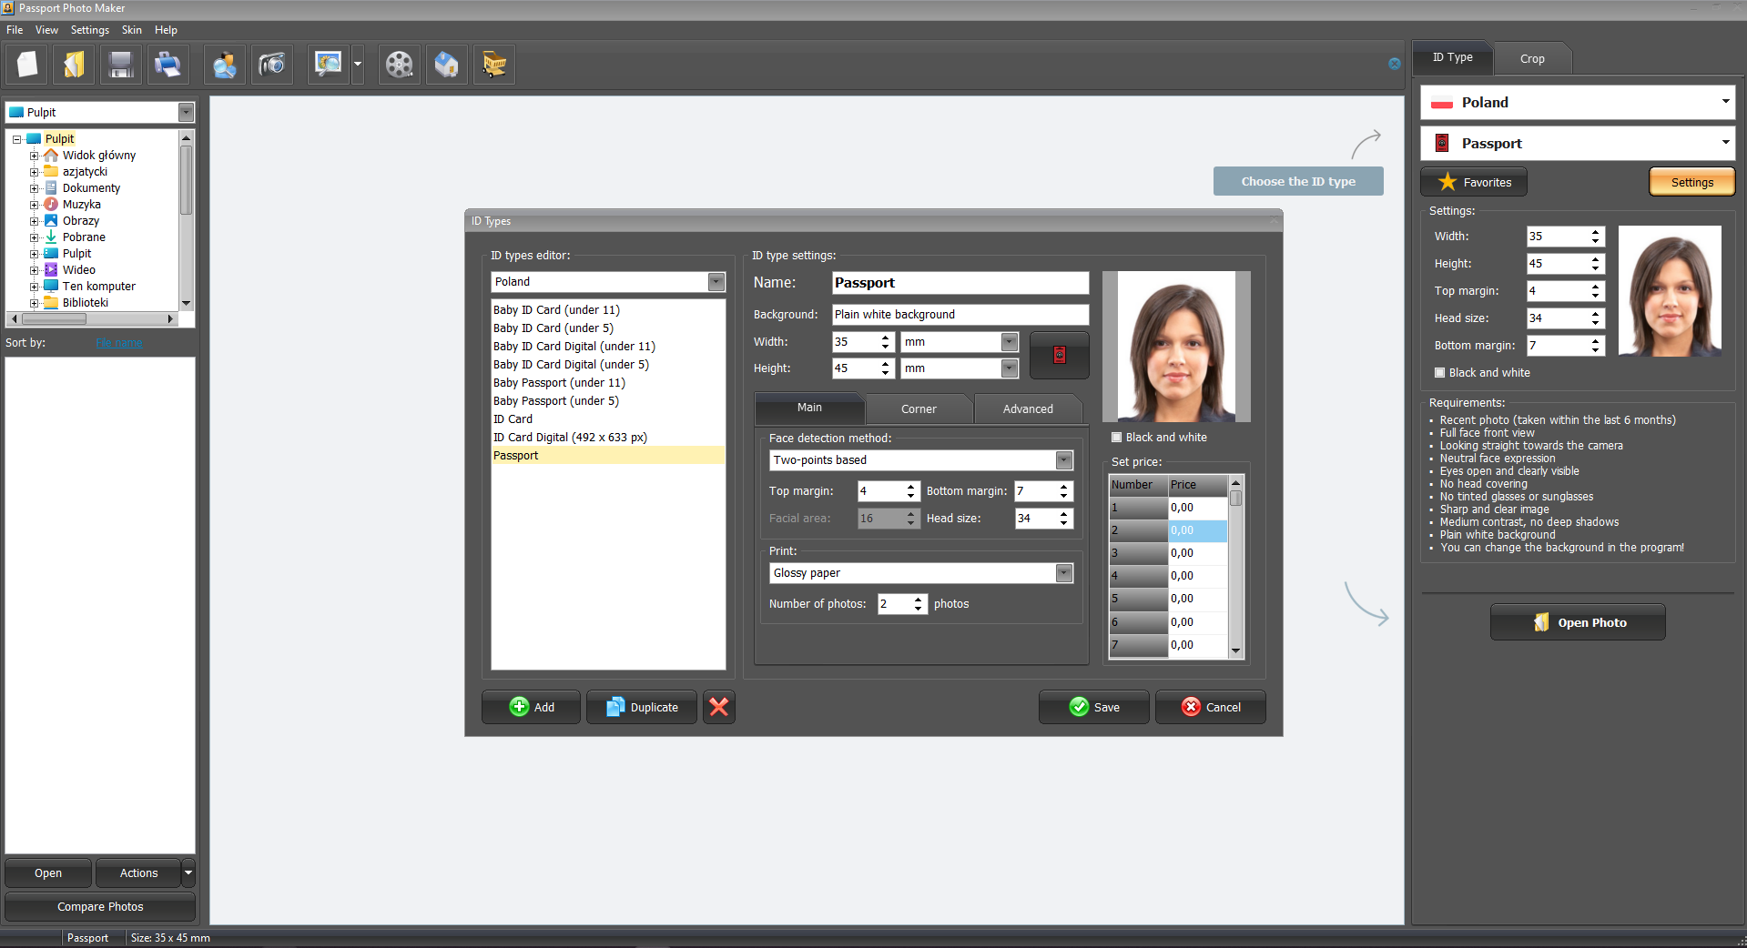This screenshot has width=1747, height=948.
Task: Click the small blue round icon above canvas
Action: pyautogui.click(x=1395, y=64)
